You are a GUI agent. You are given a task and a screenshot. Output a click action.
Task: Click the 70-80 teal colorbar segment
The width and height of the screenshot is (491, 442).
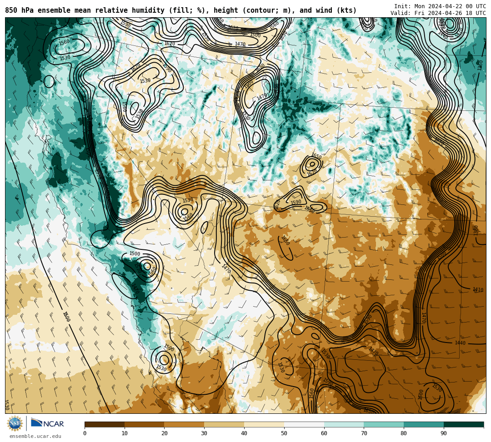point(384,424)
